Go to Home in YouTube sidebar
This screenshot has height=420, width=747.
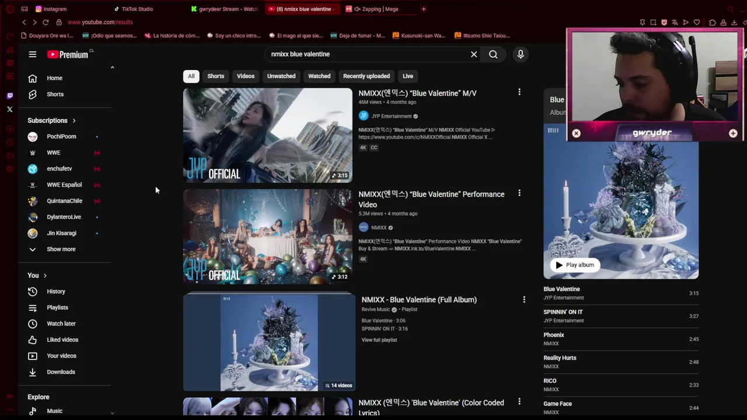coord(54,78)
